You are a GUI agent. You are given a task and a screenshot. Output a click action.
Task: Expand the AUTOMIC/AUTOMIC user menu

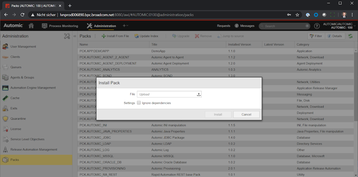[x=340, y=26]
